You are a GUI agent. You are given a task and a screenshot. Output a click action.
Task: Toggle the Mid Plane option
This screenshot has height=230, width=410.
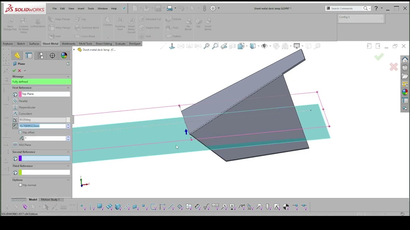pyautogui.click(x=15, y=145)
